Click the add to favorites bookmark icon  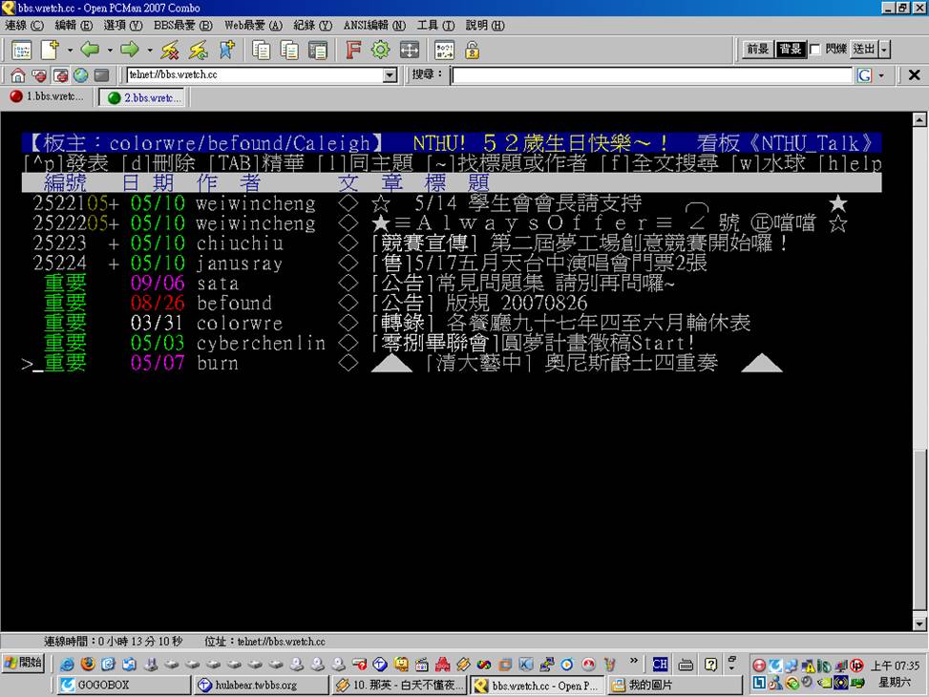[x=227, y=50]
